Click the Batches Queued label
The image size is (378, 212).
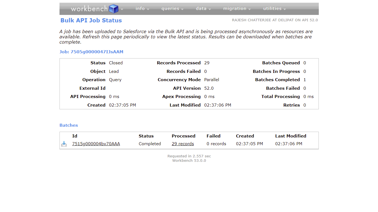pyautogui.click(x=281, y=63)
